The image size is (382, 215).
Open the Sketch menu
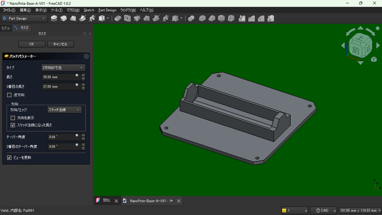(x=89, y=10)
